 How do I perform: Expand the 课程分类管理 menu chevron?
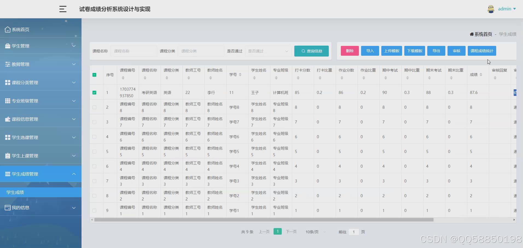pos(74,82)
